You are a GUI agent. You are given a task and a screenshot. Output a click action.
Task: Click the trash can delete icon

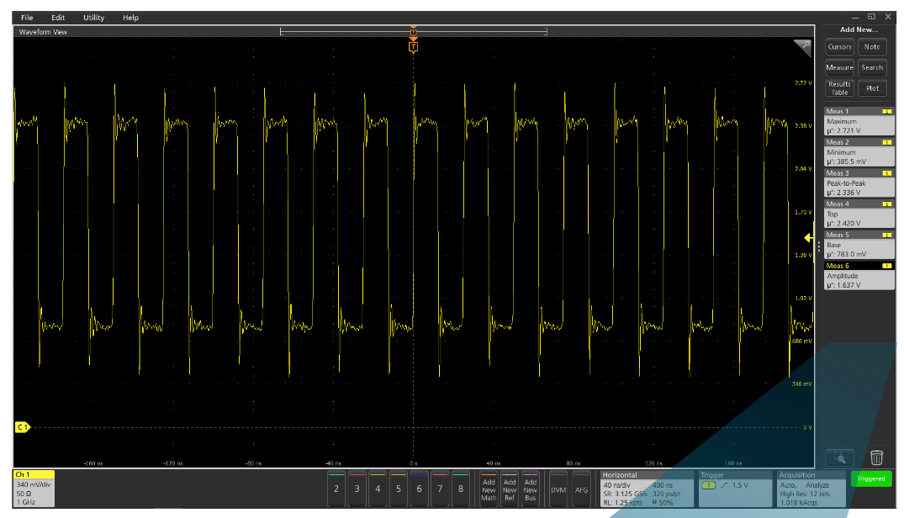[876, 457]
